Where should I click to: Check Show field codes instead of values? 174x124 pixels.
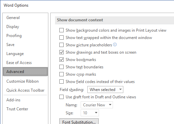61,82
